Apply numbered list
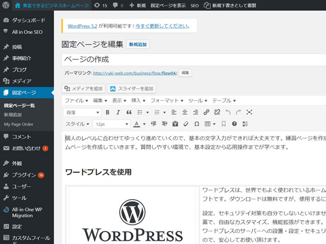This screenshot has height=244, width=326. [157, 112]
